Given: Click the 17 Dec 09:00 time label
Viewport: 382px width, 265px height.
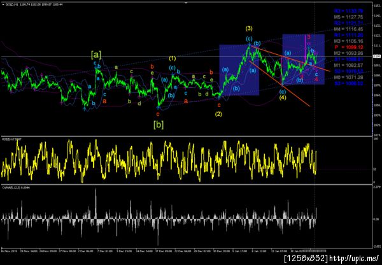Looking at the screenshot, I should pyautogui.click(x=164, y=250).
